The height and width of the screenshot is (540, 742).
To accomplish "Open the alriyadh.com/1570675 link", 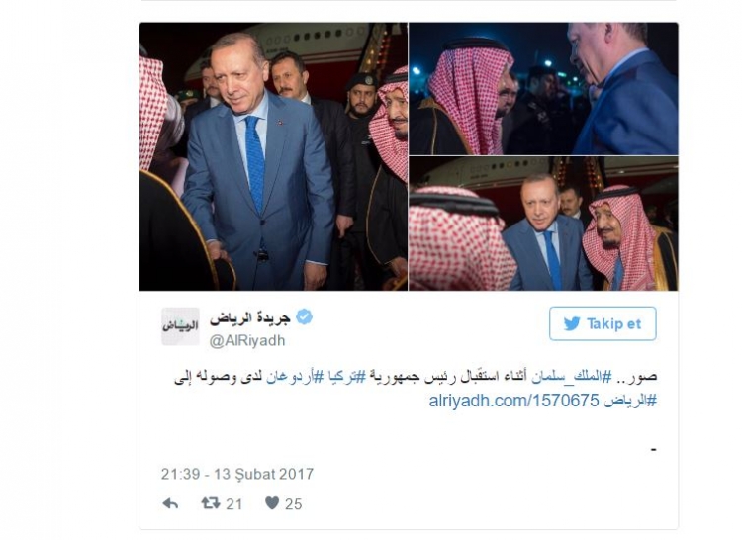I will pos(513,401).
